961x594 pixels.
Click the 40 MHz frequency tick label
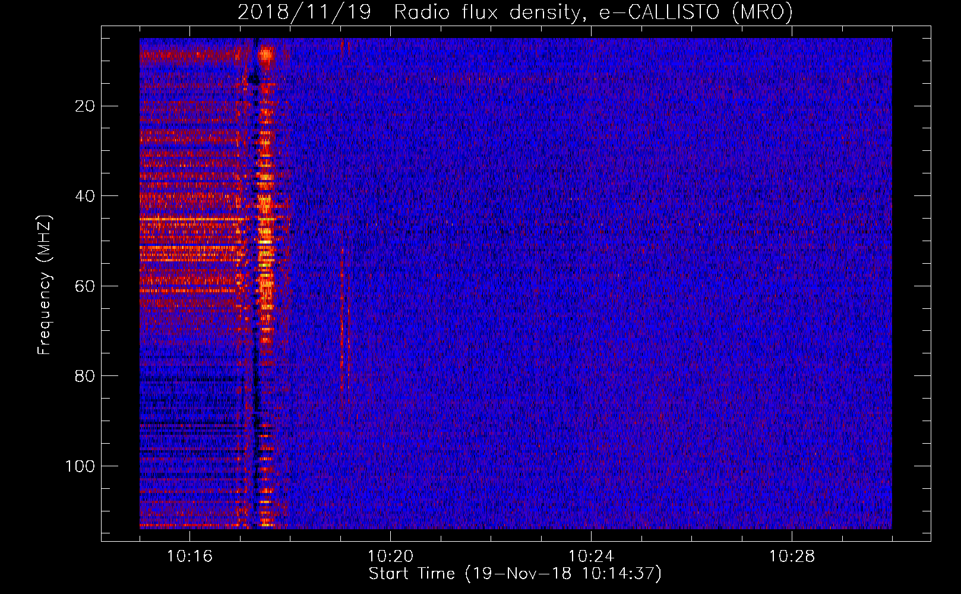tap(86, 196)
